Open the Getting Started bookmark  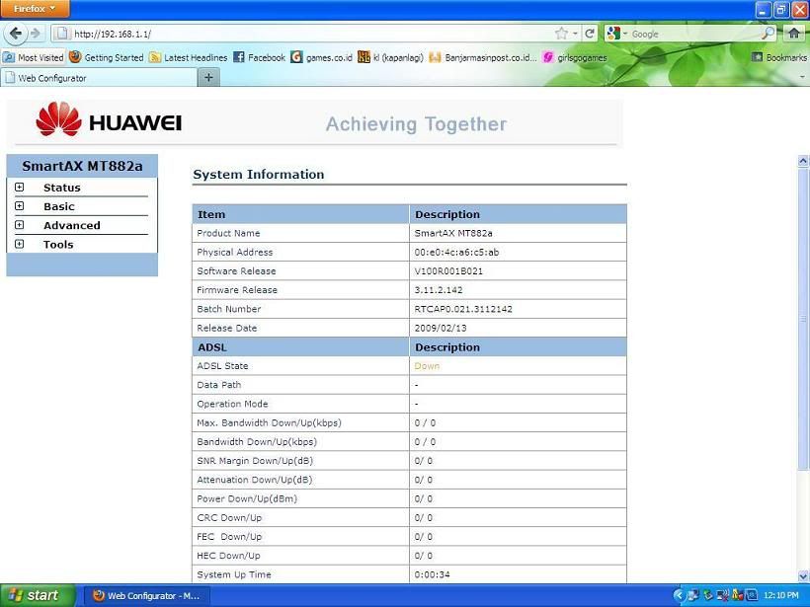coord(107,57)
